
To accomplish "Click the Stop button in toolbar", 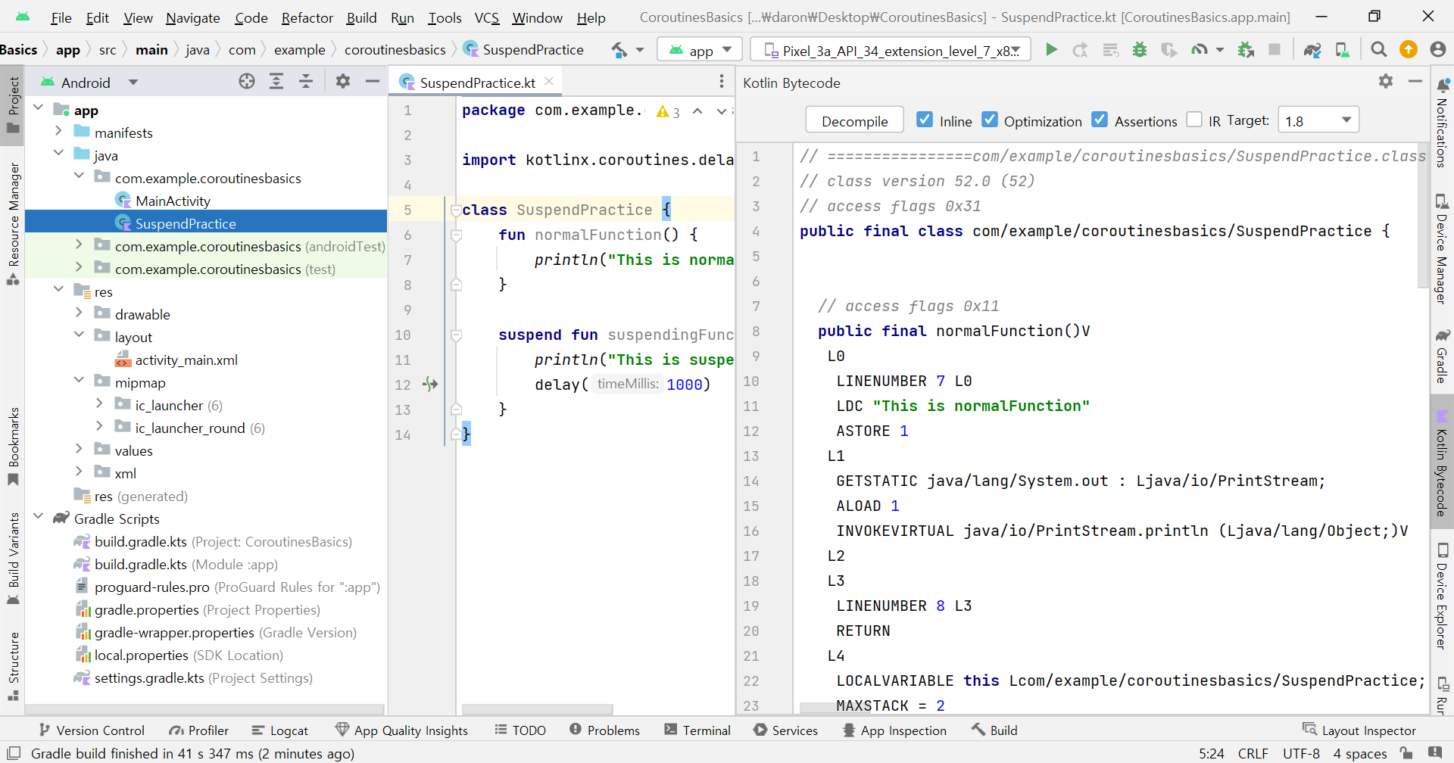I will 1275,50.
